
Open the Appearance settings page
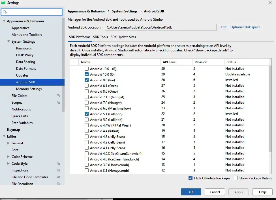pos(21,28)
